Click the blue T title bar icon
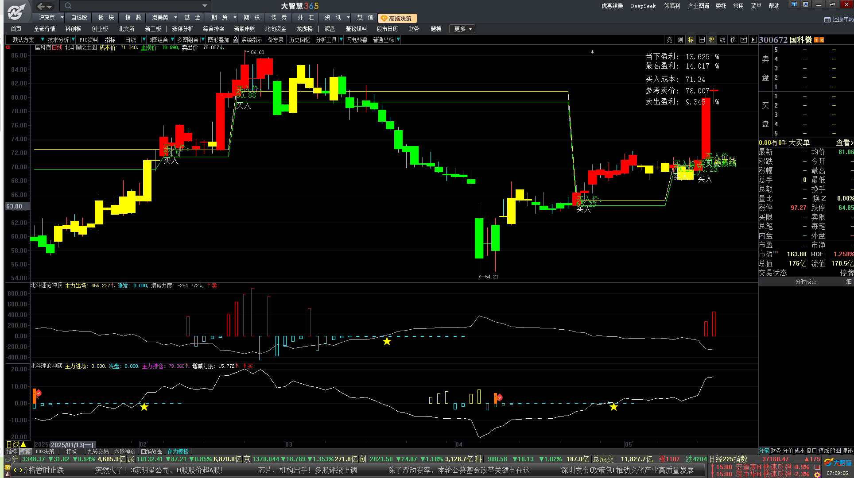 coord(794,4)
